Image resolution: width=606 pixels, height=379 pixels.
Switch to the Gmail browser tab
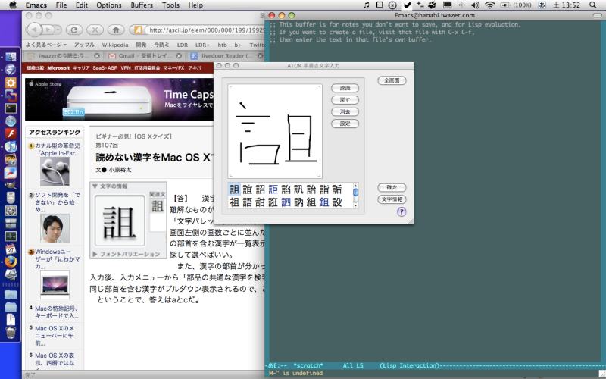(x=145, y=55)
